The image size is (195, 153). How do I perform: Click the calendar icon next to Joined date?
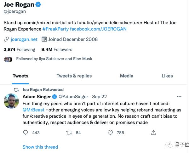[x=44, y=39]
